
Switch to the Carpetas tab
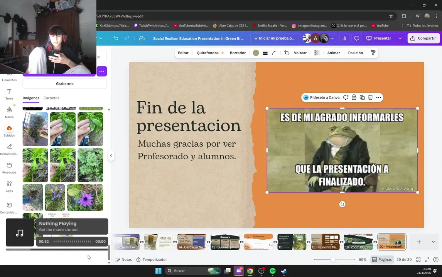(51, 98)
